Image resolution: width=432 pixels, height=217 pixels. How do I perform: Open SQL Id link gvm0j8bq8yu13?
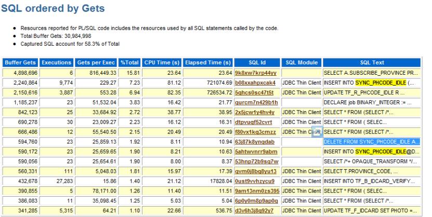(256, 171)
